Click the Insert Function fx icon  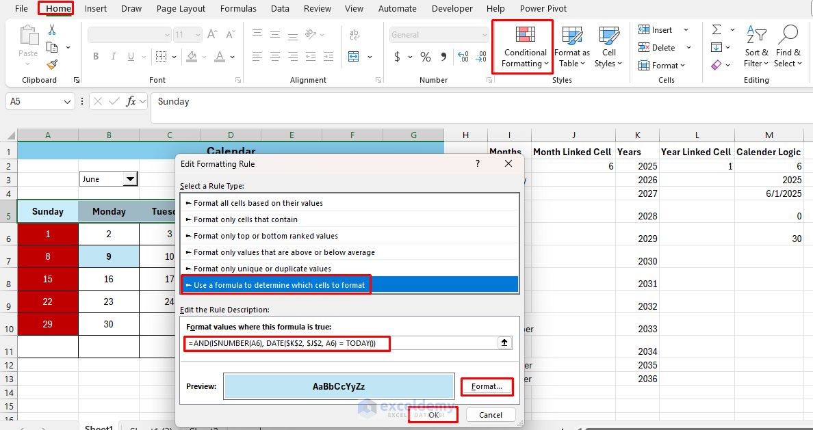click(131, 102)
